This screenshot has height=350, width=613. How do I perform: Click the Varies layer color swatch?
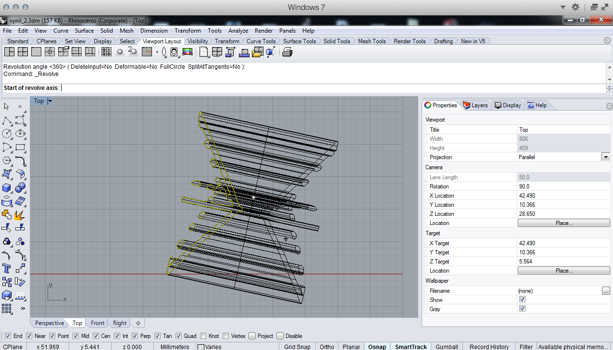(201, 347)
